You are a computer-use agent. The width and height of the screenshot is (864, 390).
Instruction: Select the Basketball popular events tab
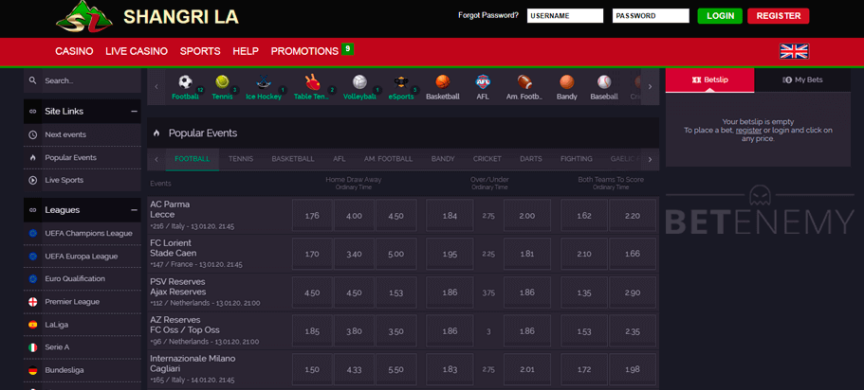point(293,159)
